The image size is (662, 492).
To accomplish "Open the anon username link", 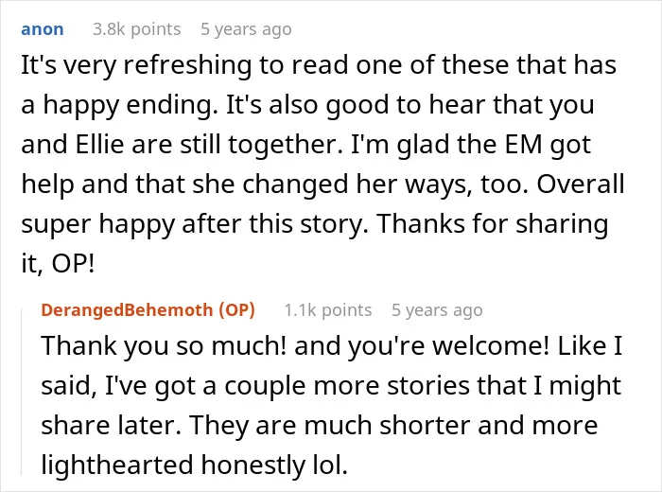I will [43, 29].
